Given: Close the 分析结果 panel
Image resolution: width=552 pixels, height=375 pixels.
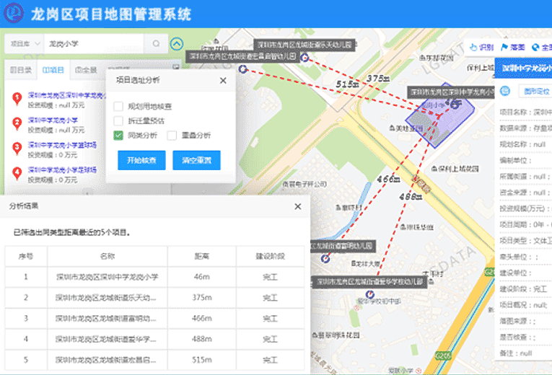Looking at the screenshot, I should 297,206.
